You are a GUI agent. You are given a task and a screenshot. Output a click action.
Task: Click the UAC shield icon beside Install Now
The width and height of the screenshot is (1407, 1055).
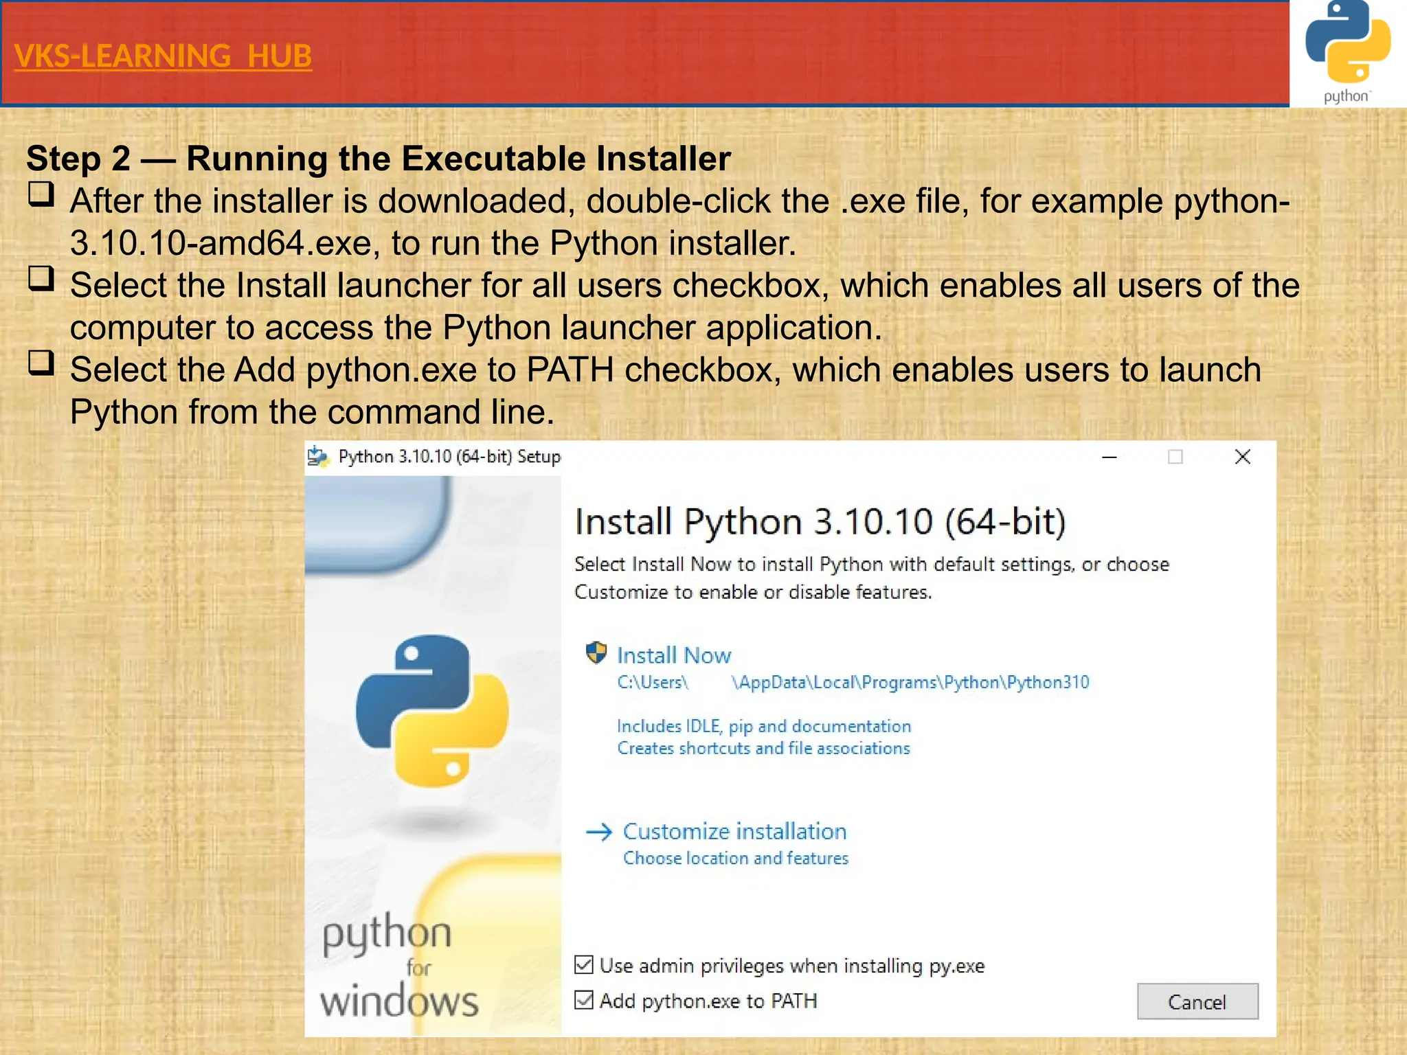(x=596, y=653)
